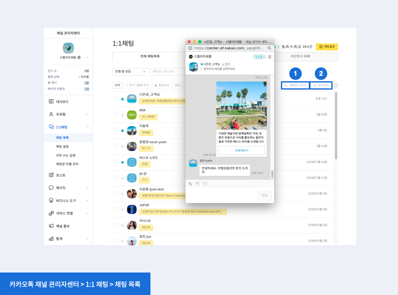Viewport: 398px width, 295px height.
Task: Open the hamburger menu in chat popup
Action: pos(270,57)
